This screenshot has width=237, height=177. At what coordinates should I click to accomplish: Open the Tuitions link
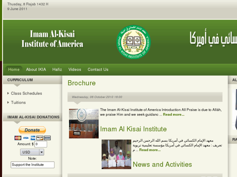(18, 102)
